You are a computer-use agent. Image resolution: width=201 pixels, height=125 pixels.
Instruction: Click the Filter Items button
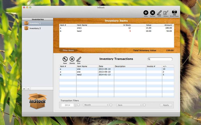tap(68, 50)
